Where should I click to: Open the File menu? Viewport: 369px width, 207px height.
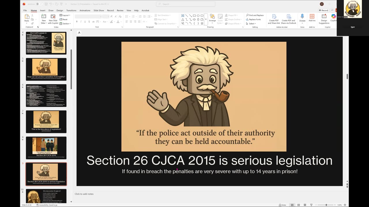tap(25, 10)
